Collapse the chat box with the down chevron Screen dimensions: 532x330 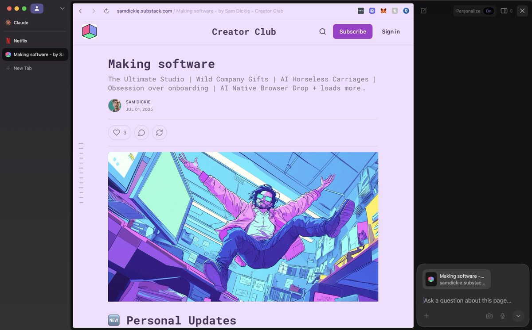pyautogui.click(x=518, y=316)
